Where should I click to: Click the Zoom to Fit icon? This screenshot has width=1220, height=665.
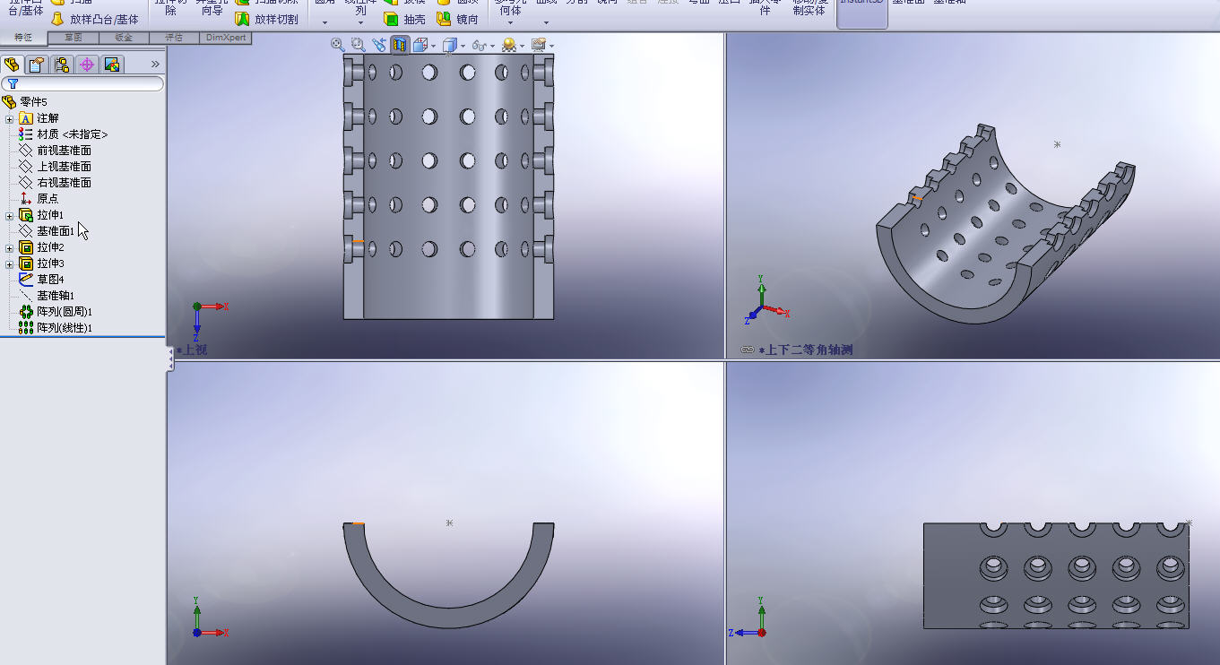coord(337,44)
